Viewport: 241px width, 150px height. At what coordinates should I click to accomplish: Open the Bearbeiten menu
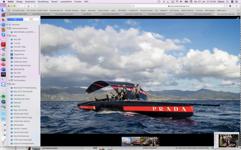pos(30,2)
